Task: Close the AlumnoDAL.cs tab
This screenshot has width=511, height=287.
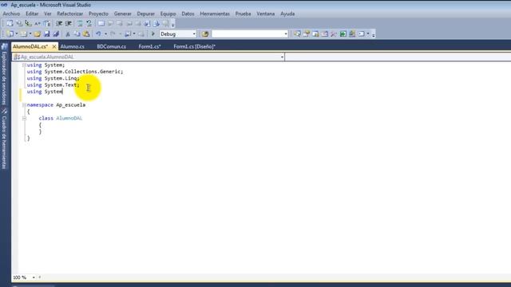Action: [x=54, y=46]
